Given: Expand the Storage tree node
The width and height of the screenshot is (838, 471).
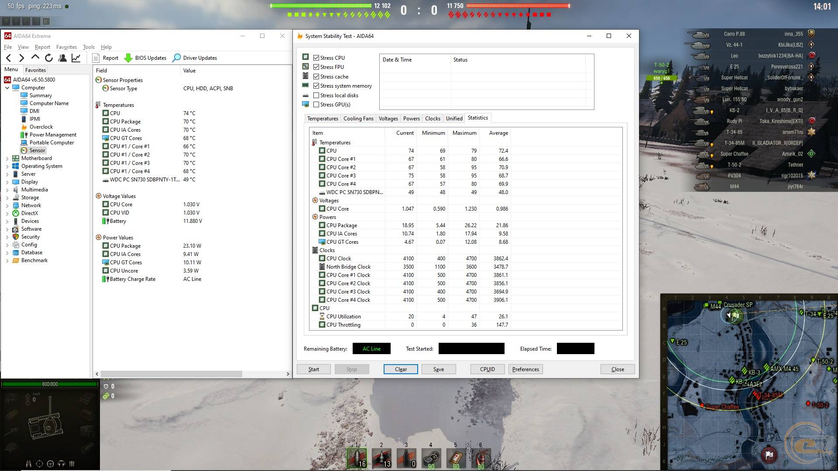Looking at the screenshot, I should [7, 198].
